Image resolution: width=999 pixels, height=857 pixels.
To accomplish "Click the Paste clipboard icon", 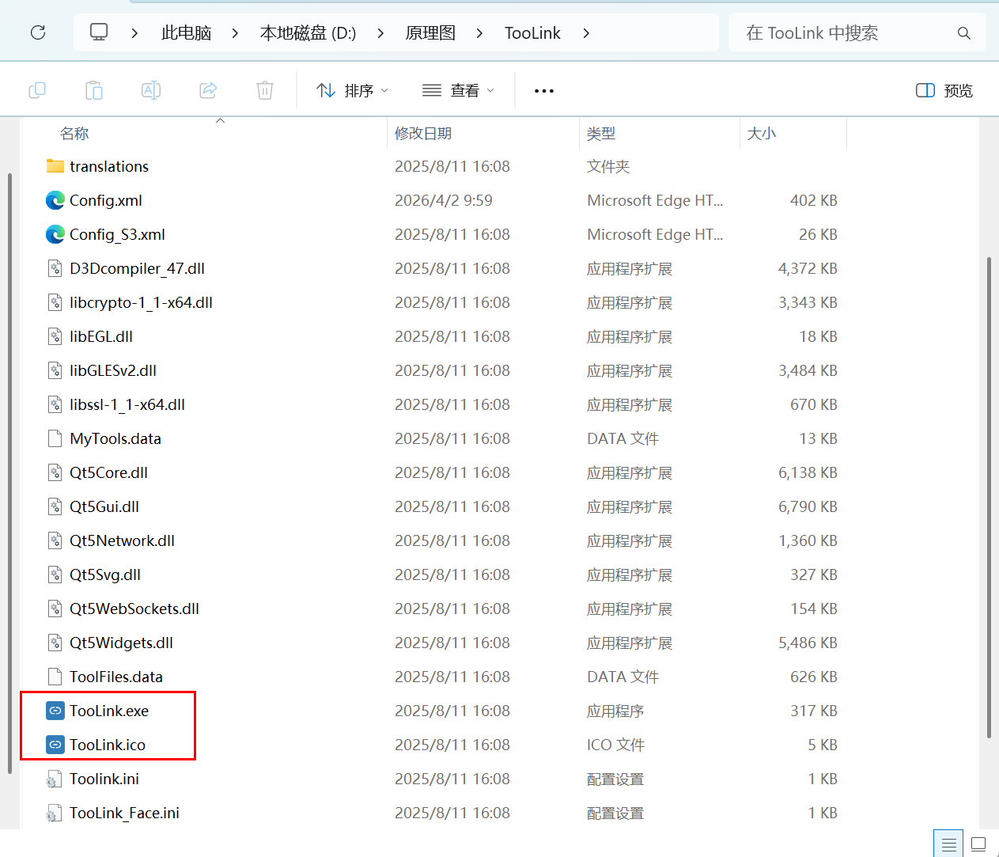I will pyautogui.click(x=94, y=90).
